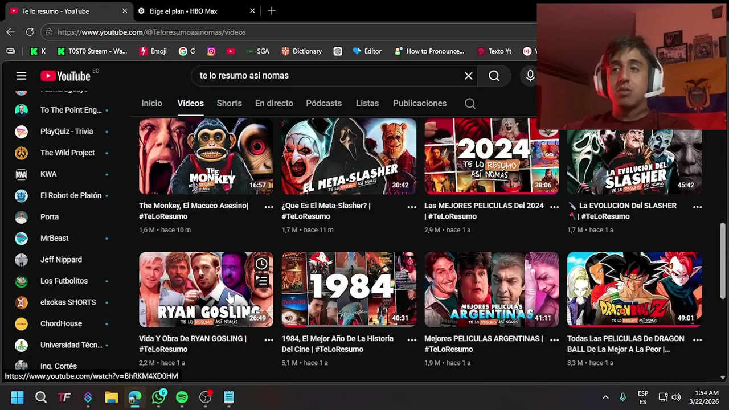
Task: Open the title 'Vida Y Obra De RYAN GOSLING'
Action: [193, 344]
